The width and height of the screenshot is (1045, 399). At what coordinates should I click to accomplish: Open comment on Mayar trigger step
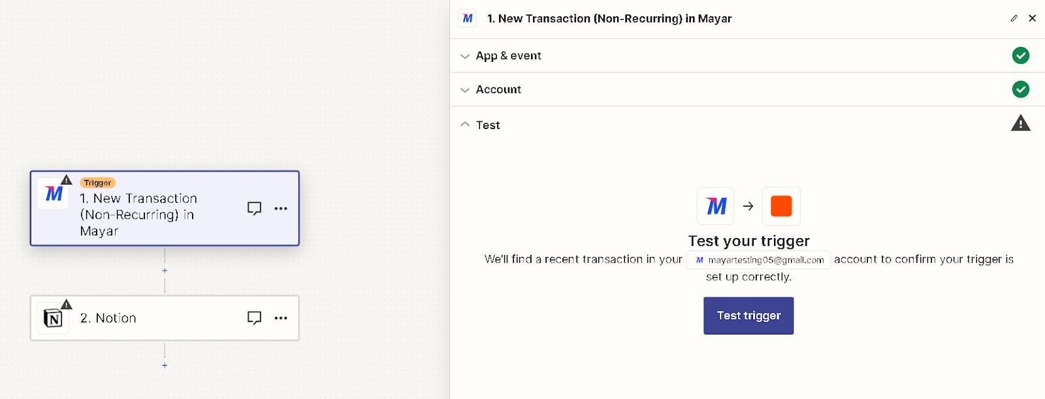[254, 209]
